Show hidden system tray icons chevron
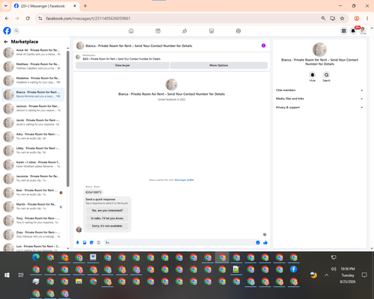Viewport: 374px width, 299px height. pyautogui.click(x=327, y=275)
